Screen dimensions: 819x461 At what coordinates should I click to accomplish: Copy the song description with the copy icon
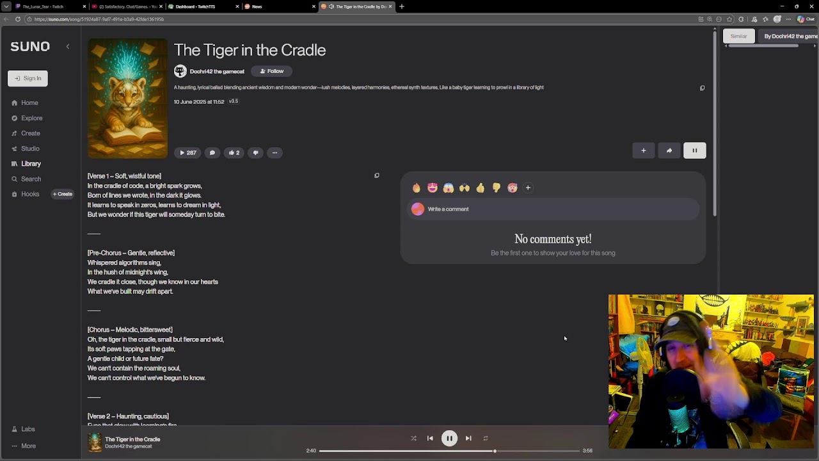click(x=702, y=88)
